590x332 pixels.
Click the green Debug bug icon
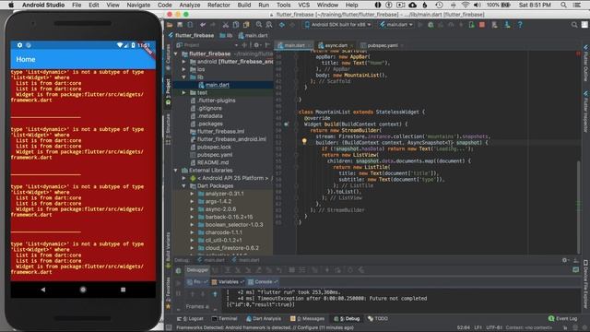(x=431, y=25)
